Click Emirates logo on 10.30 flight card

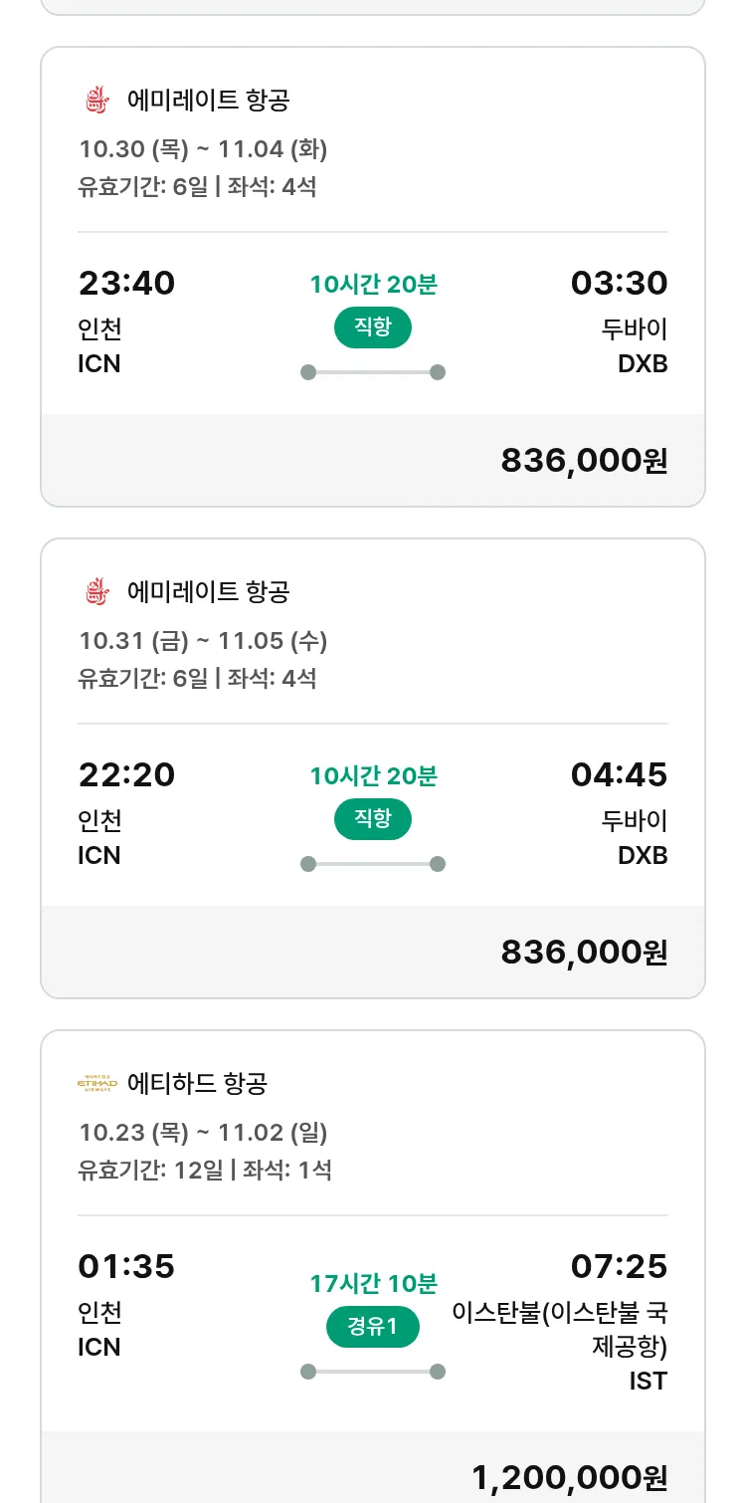(x=95, y=101)
